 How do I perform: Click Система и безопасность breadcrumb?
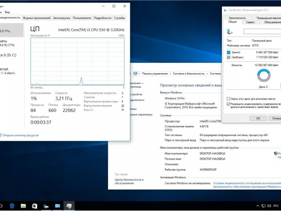click(189, 73)
